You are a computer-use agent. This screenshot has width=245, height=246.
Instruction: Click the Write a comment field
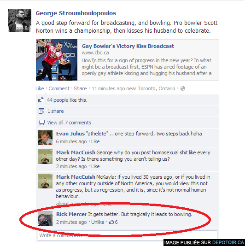128,235
